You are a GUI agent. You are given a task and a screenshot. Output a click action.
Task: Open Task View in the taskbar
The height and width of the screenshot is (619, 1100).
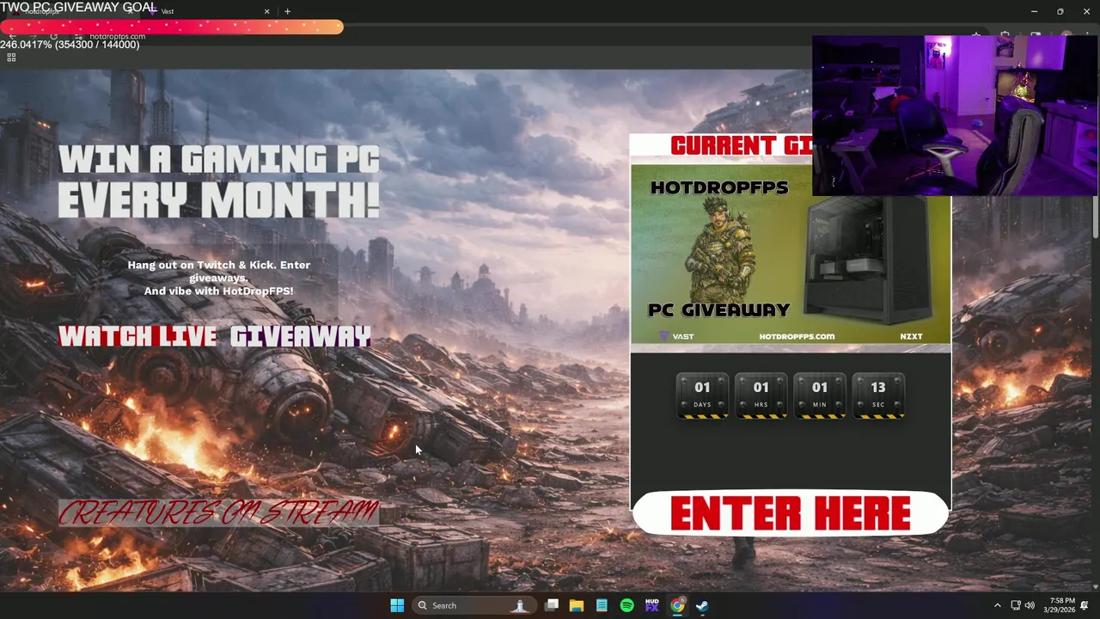(552, 605)
